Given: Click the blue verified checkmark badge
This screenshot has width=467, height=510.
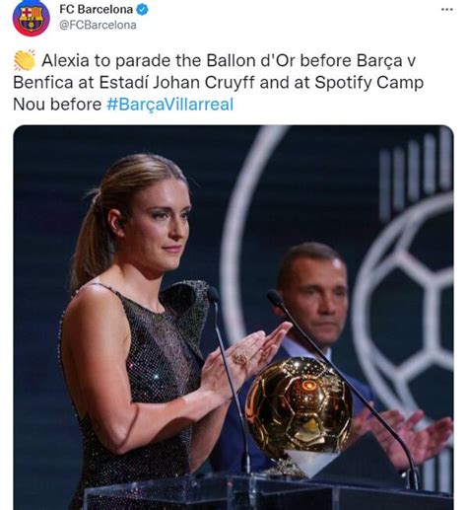Looking at the screenshot, I should pyautogui.click(x=142, y=10).
